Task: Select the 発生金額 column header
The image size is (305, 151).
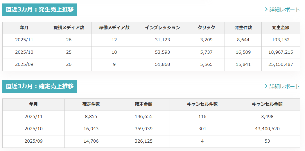Action: pos(281,28)
